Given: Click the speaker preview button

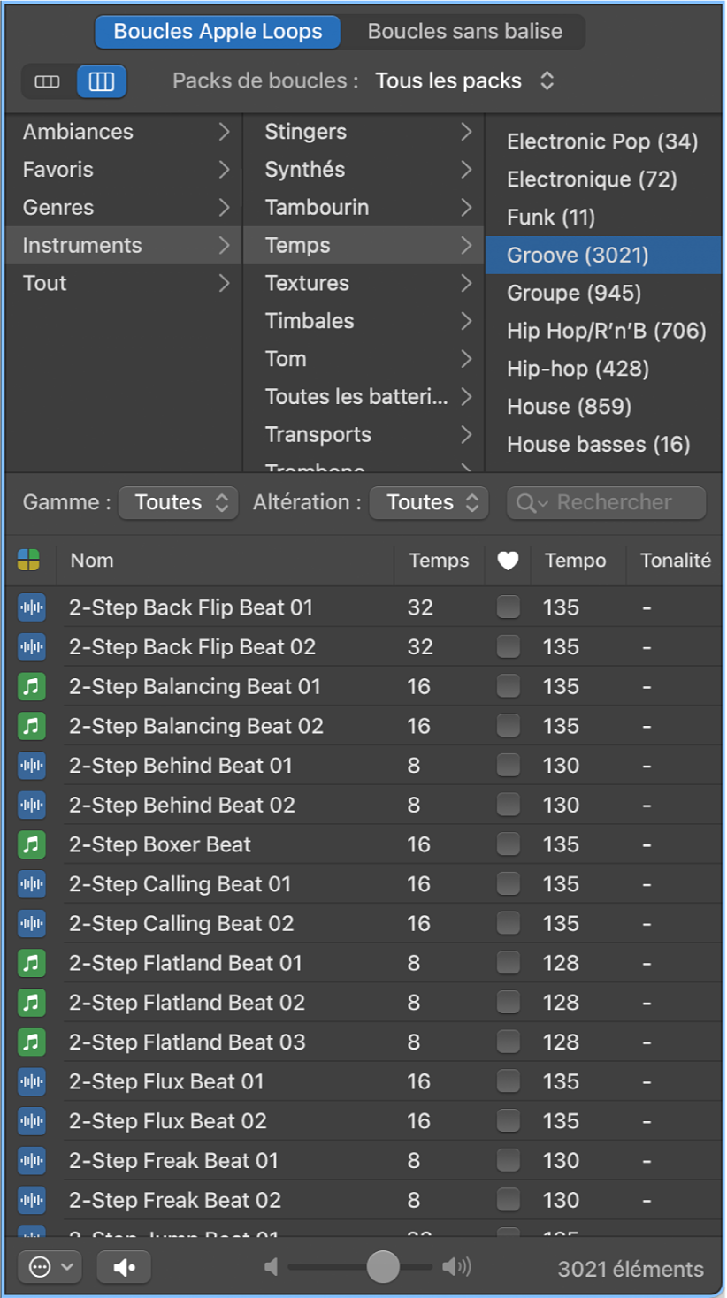Looking at the screenshot, I should (124, 1267).
